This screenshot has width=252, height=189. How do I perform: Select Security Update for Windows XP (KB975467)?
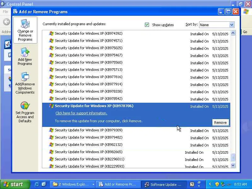tap(136, 55)
